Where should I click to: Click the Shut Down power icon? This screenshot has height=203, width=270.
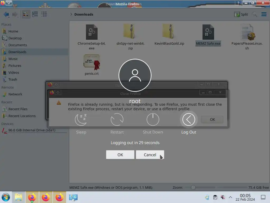coord(153,119)
